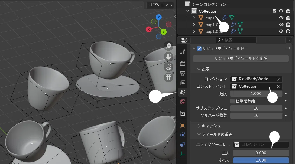Open the View Layer properties tab
This screenshot has width=295, height=164.
pyautogui.click(x=183, y=83)
